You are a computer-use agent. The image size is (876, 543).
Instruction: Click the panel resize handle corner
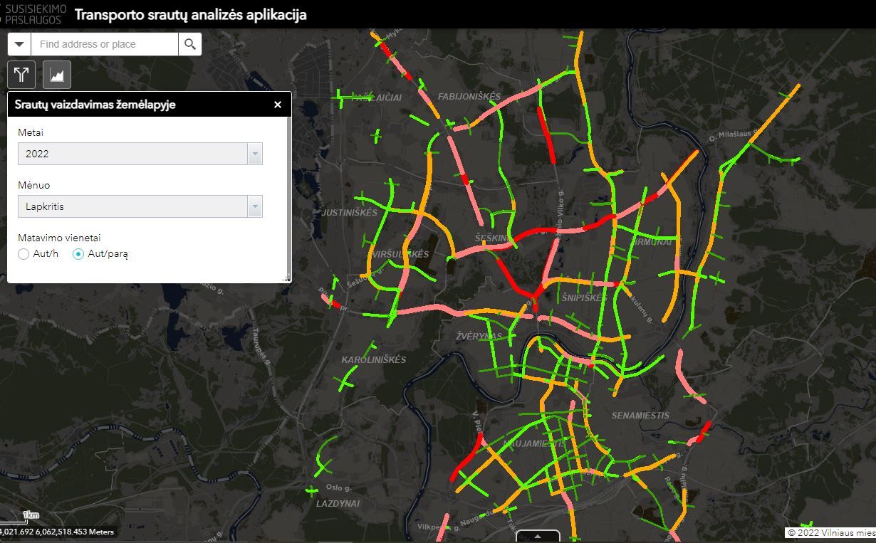[x=287, y=278]
